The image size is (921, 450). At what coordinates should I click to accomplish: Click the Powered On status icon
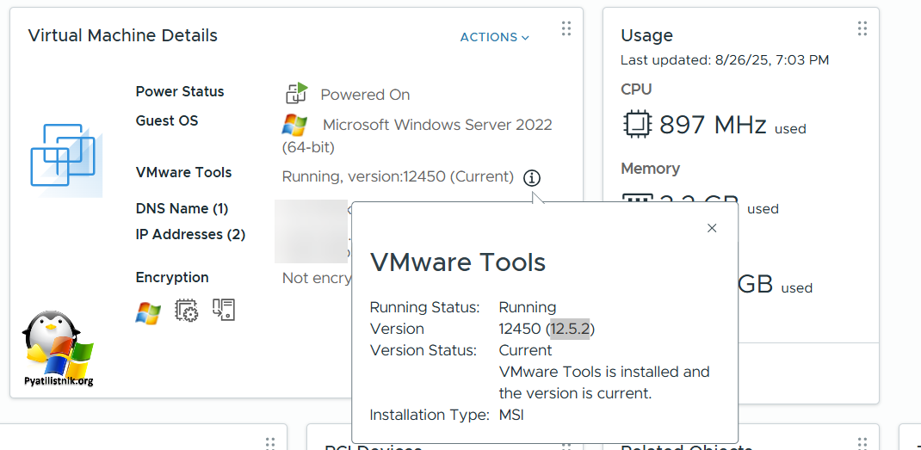297,94
